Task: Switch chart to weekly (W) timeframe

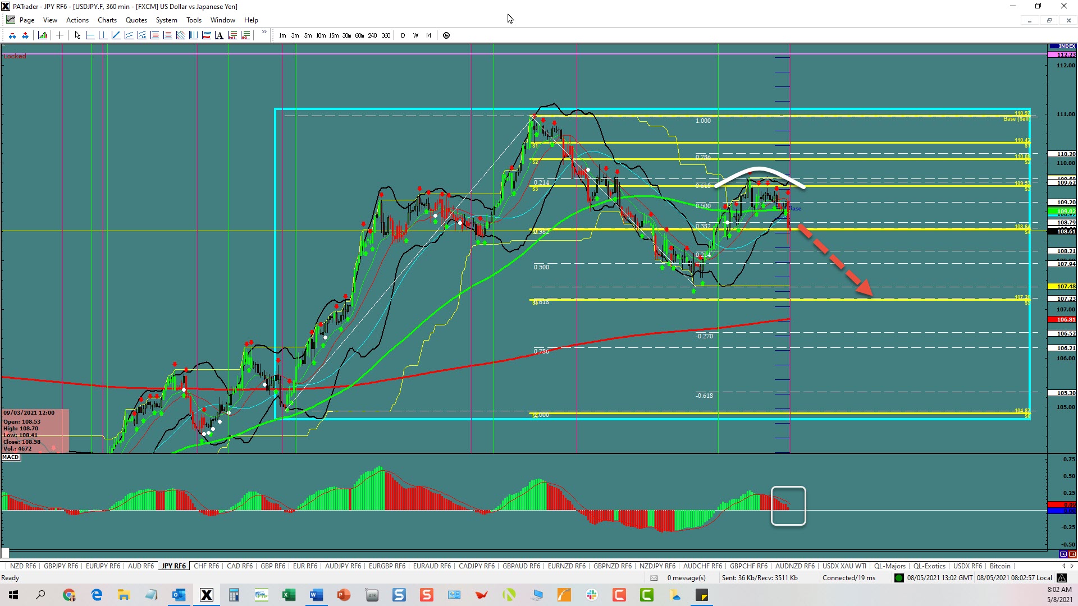Action: pos(415,35)
